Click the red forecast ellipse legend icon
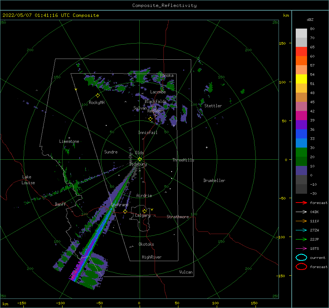Image resolution: width=329 pixels, height=308 pixels. 301,267
